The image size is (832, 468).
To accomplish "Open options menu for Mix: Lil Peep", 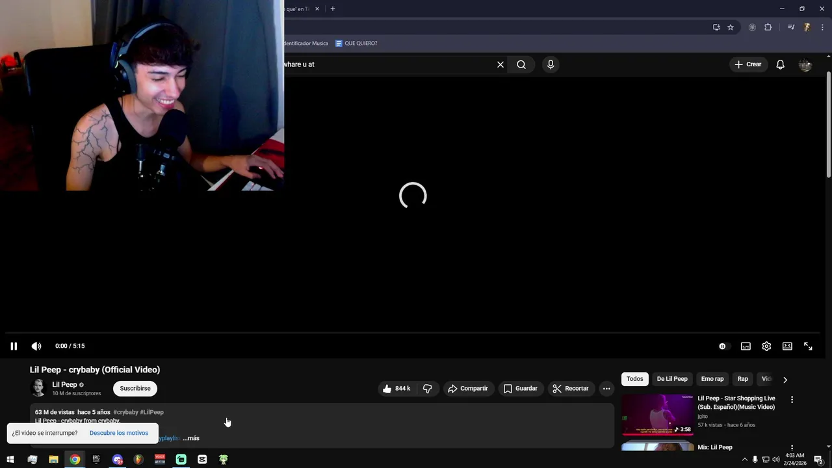I will 792,448.
